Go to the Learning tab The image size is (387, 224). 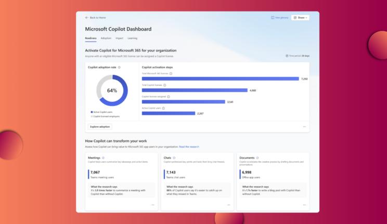[132, 38]
